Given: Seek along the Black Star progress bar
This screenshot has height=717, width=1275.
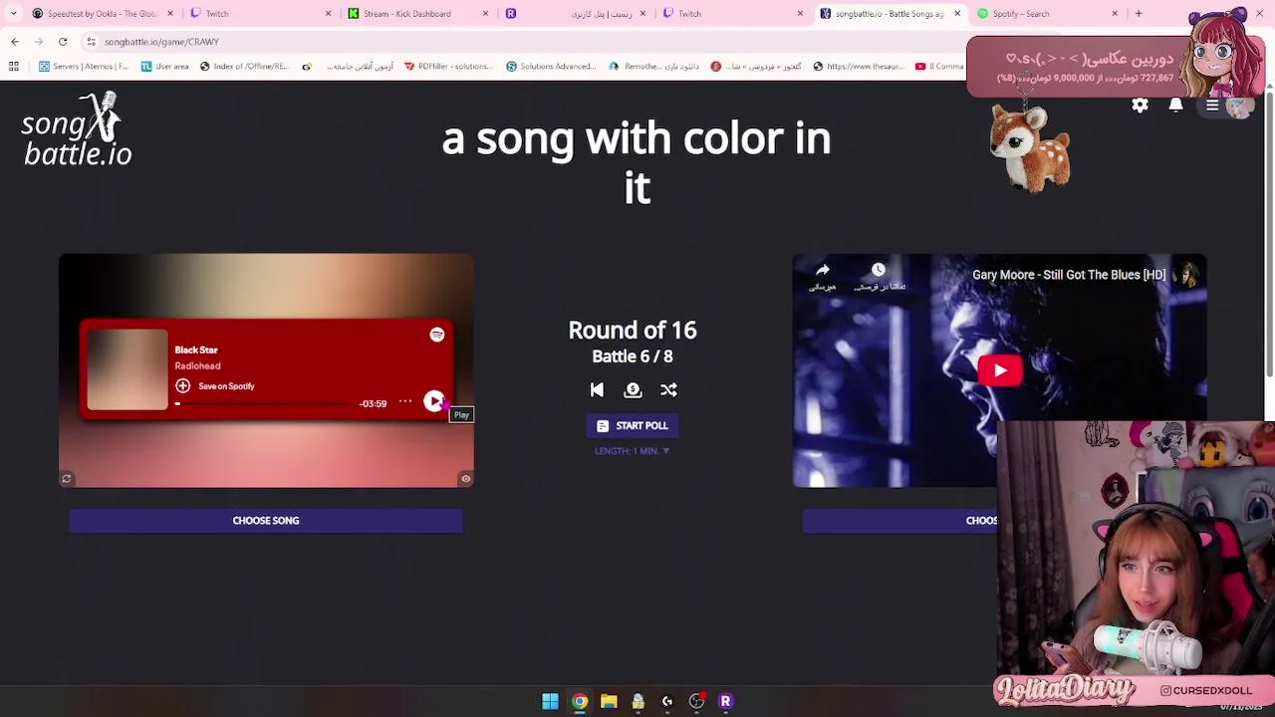Looking at the screenshot, I should click(265, 403).
